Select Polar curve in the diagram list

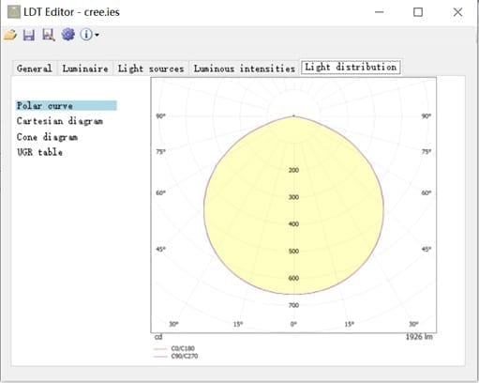67,105
